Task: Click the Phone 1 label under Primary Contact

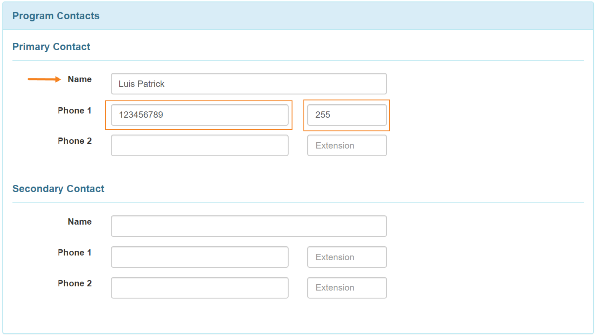Action: 74,111
